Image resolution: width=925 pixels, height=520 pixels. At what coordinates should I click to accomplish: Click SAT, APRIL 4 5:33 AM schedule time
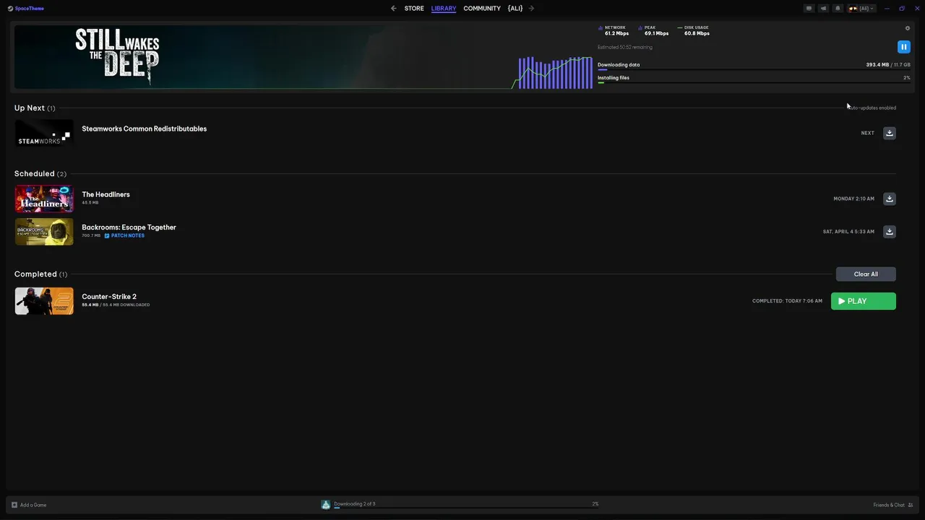[848, 232]
